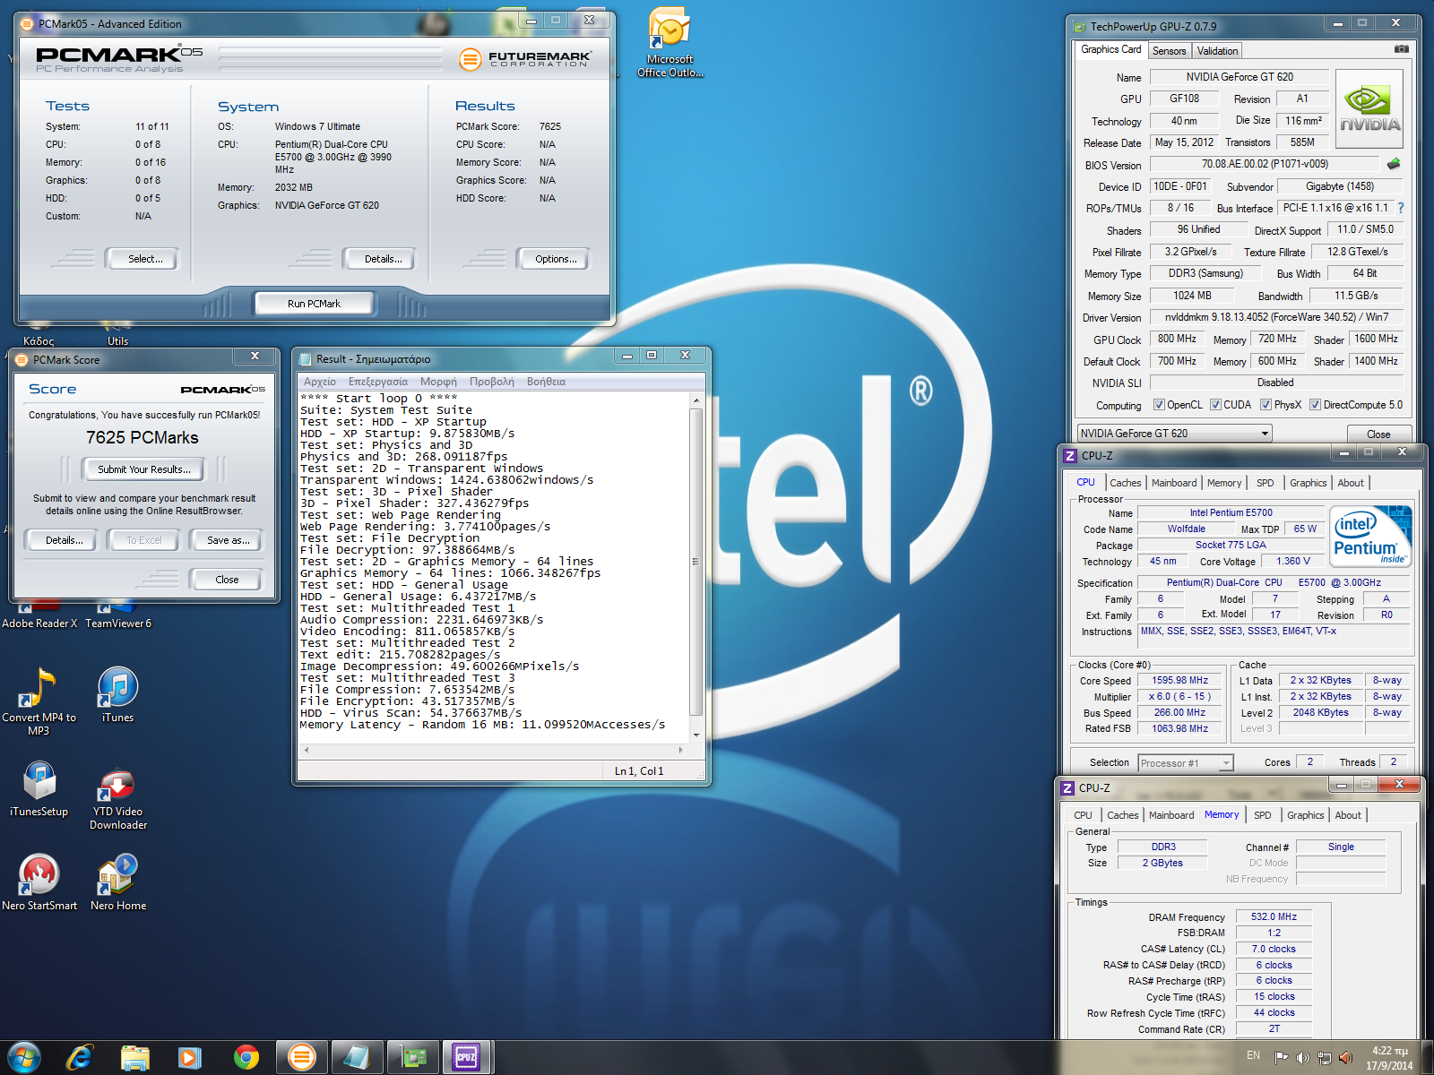
Task: Open the iTunes desktop icon
Action: coord(117,695)
